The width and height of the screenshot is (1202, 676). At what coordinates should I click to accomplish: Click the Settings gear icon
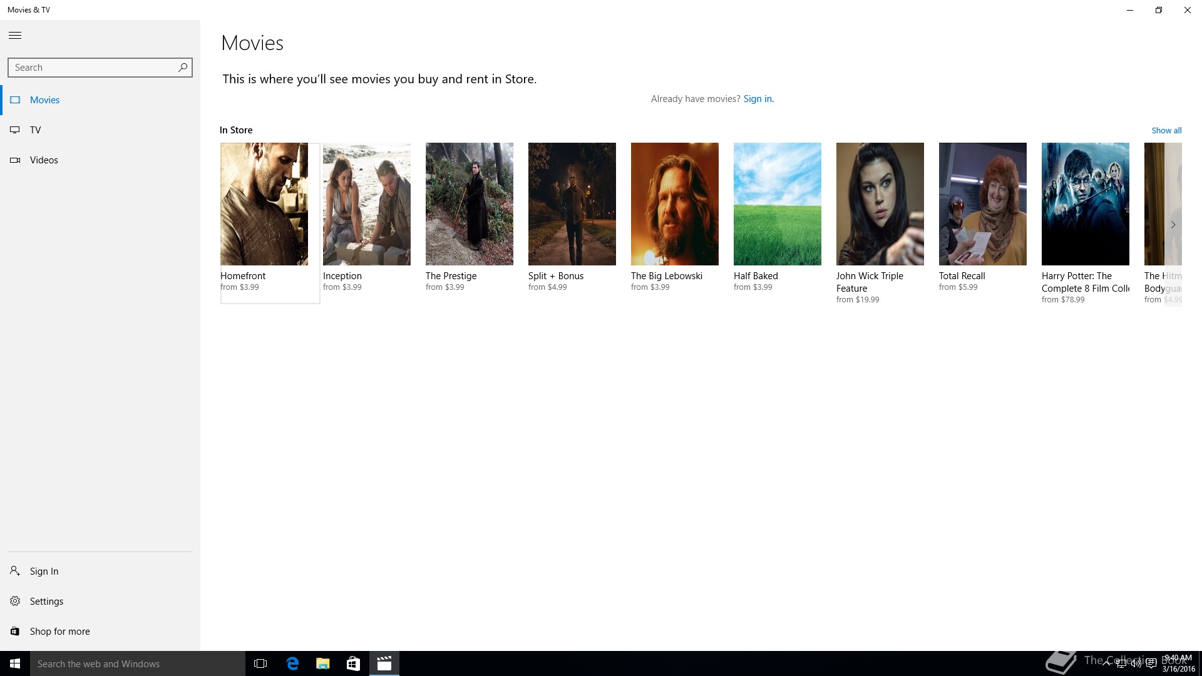click(15, 601)
